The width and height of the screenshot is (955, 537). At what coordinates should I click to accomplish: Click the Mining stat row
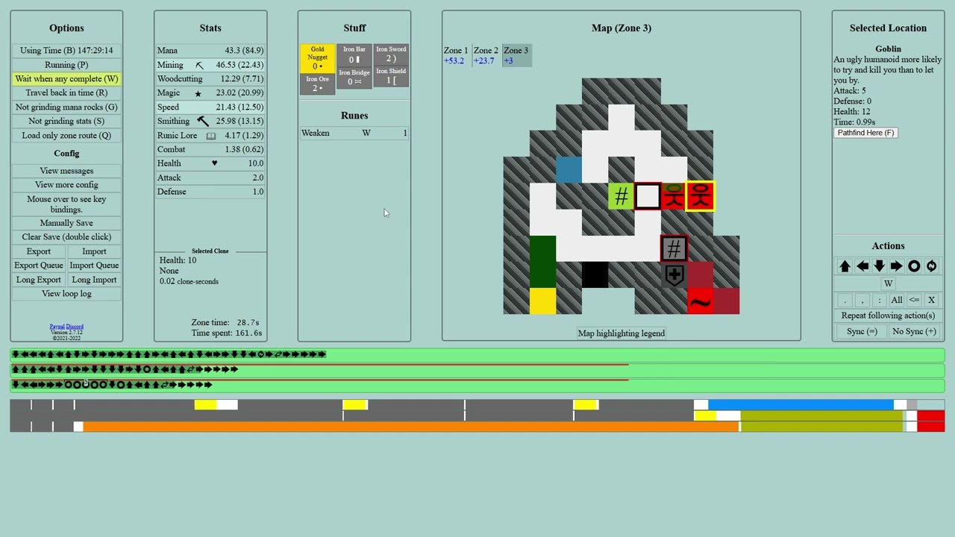click(210, 65)
